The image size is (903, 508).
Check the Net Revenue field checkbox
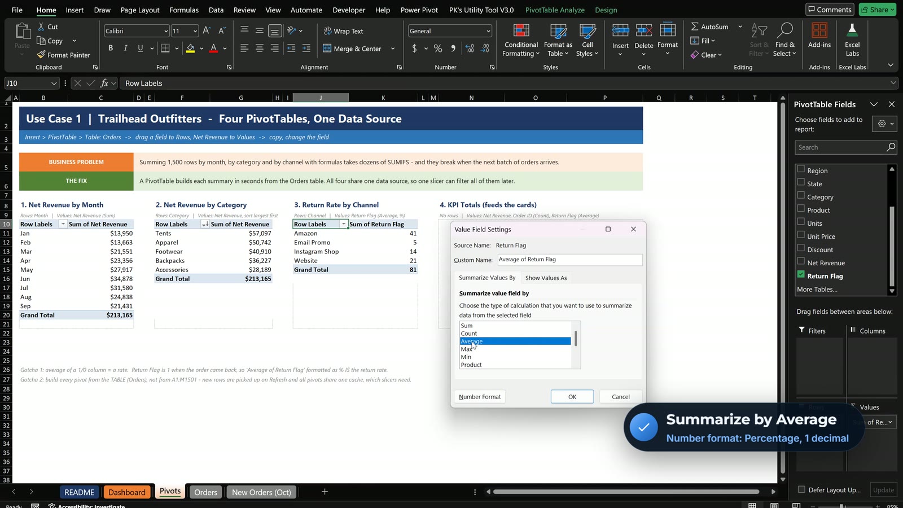(801, 261)
